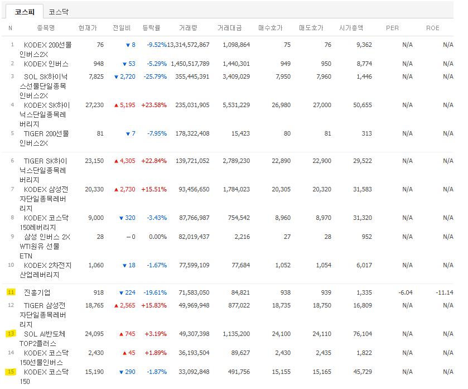Click highlighted rank number 11
This screenshot has width=468, height=389.
tap(11, 292)
